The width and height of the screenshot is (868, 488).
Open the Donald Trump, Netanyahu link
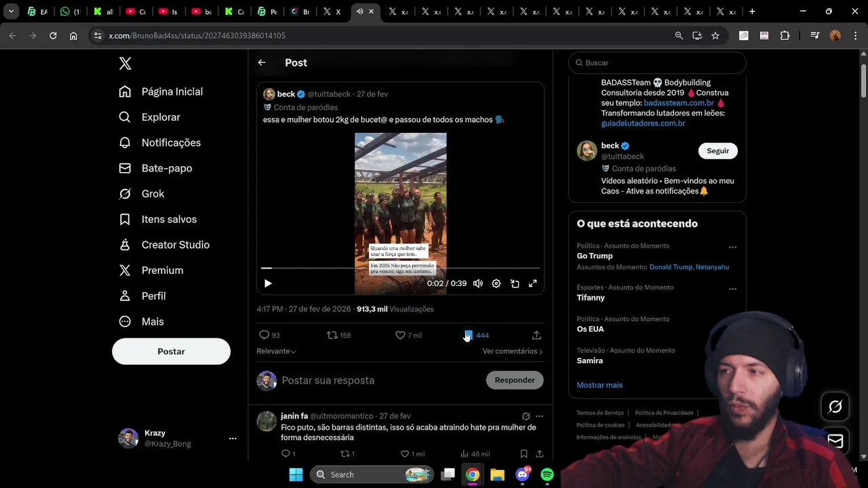pos(689,267)
